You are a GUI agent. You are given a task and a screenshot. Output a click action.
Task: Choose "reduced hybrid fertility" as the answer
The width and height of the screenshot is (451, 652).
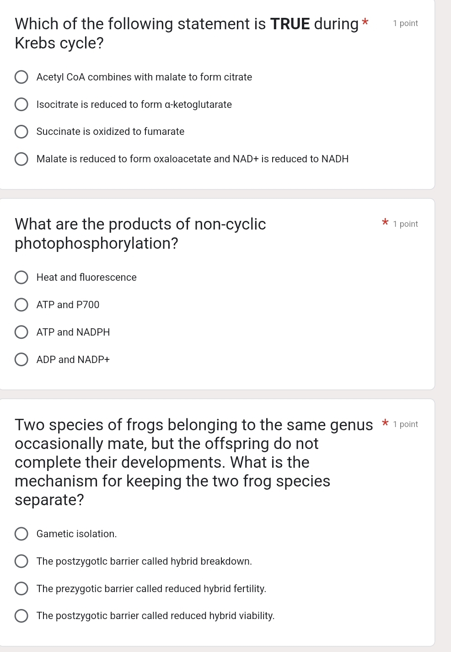[x=21, y=588]
